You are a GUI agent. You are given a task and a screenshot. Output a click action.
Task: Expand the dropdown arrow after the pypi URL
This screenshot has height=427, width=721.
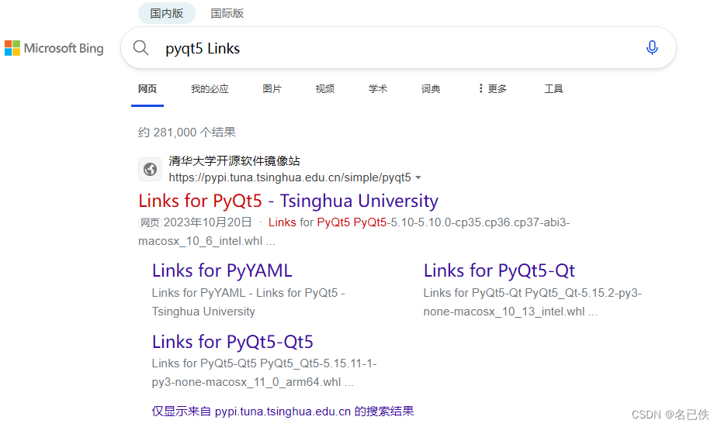point(418,177)
